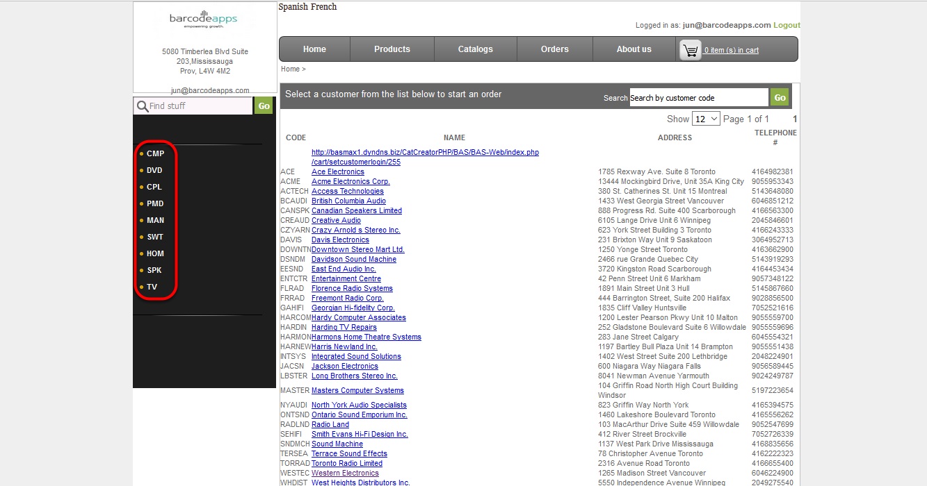Select customer Harmons Home Theatre Systems
The height and width of the screenshot is (486, 927).
click(x=366, y=337)
